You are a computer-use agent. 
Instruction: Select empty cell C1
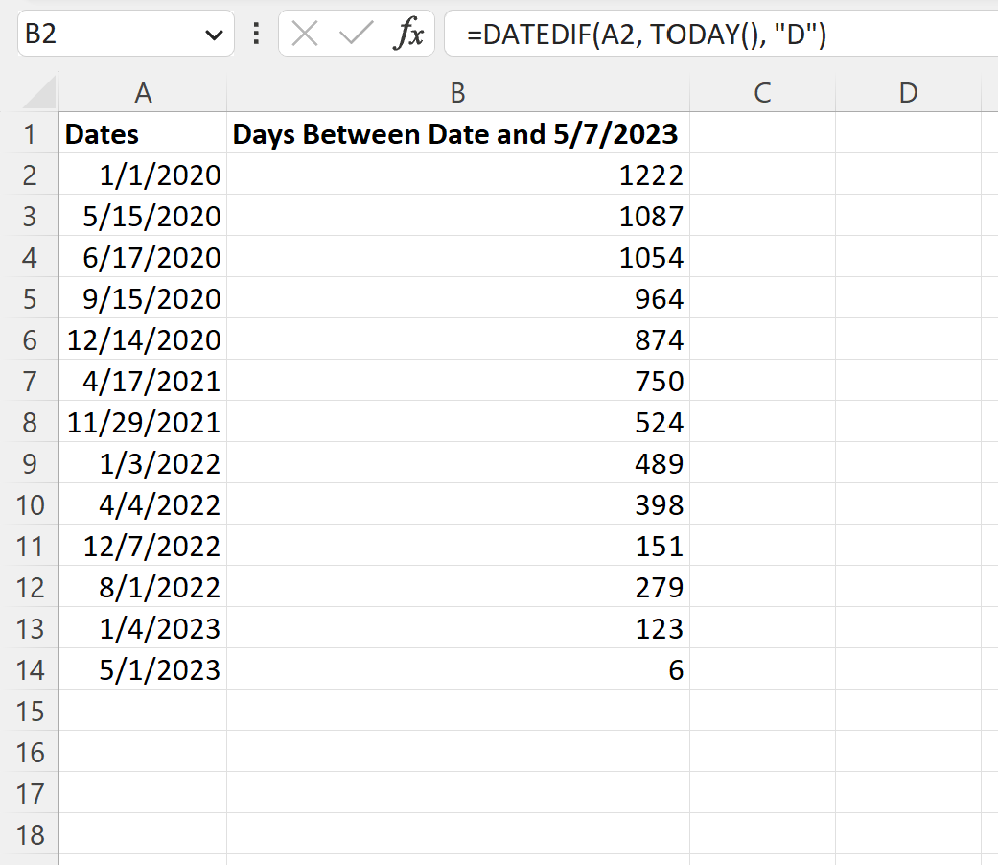(x=762, y=133)
